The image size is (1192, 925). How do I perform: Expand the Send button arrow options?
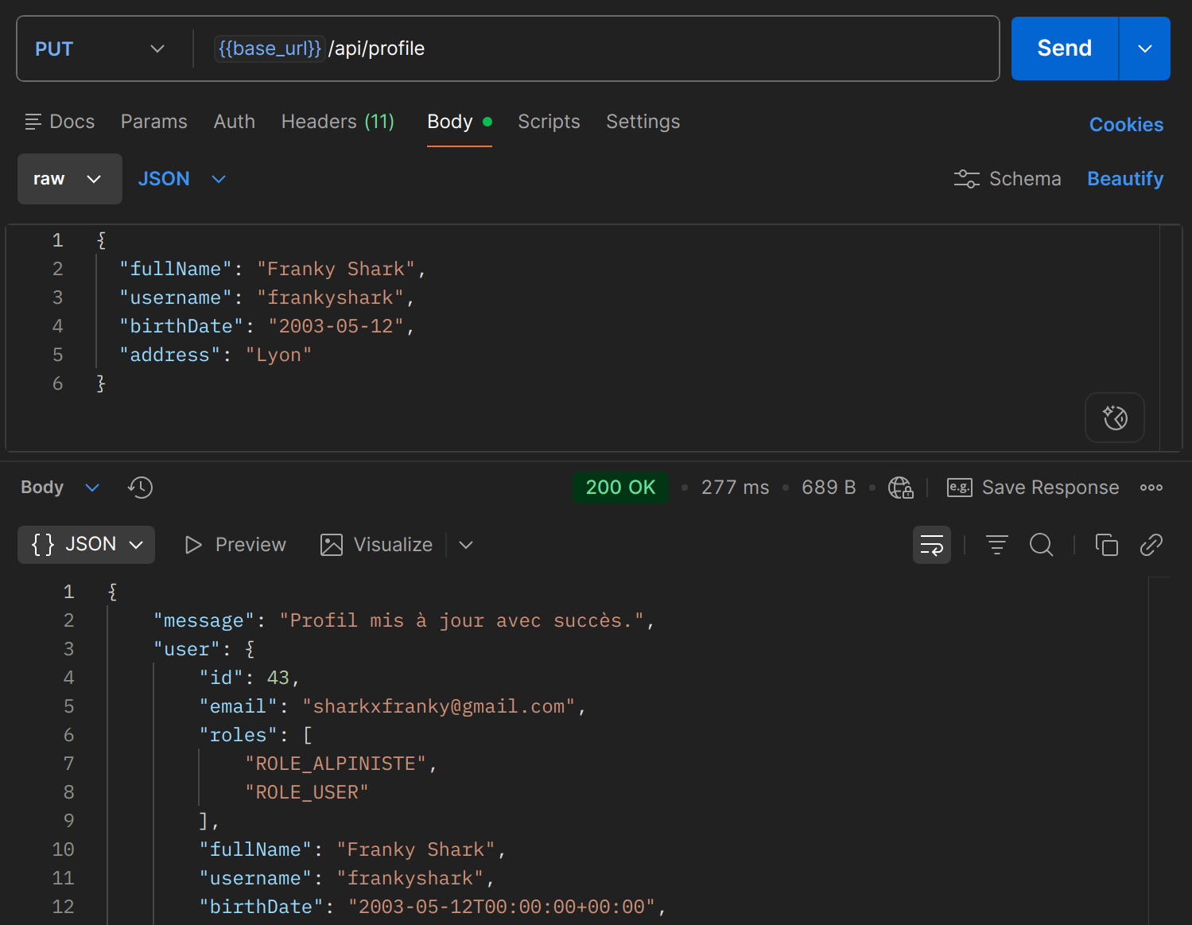click(1144, 49)
